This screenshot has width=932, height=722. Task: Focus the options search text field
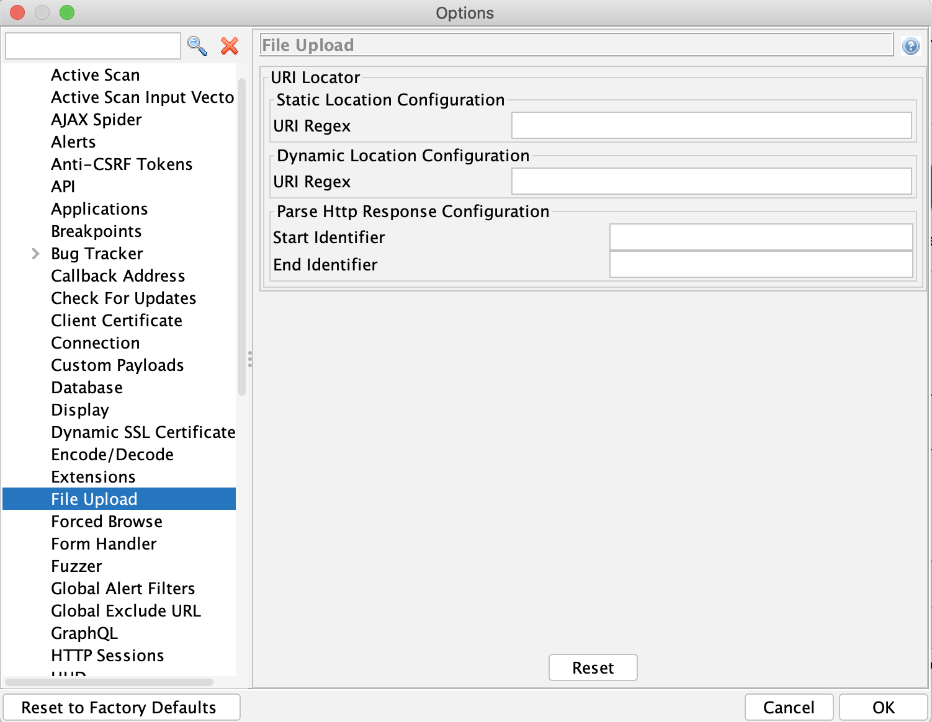(x=93, y=46)
